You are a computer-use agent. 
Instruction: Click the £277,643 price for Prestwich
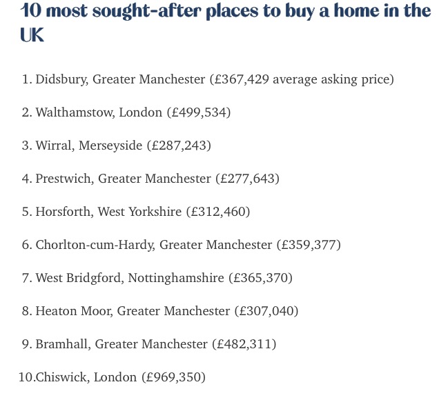pyautogui.click(x=247, y=179)
